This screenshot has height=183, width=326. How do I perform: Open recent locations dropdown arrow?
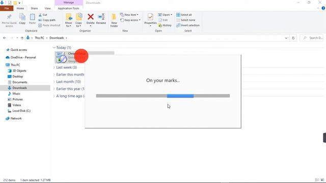click(17, 38)
